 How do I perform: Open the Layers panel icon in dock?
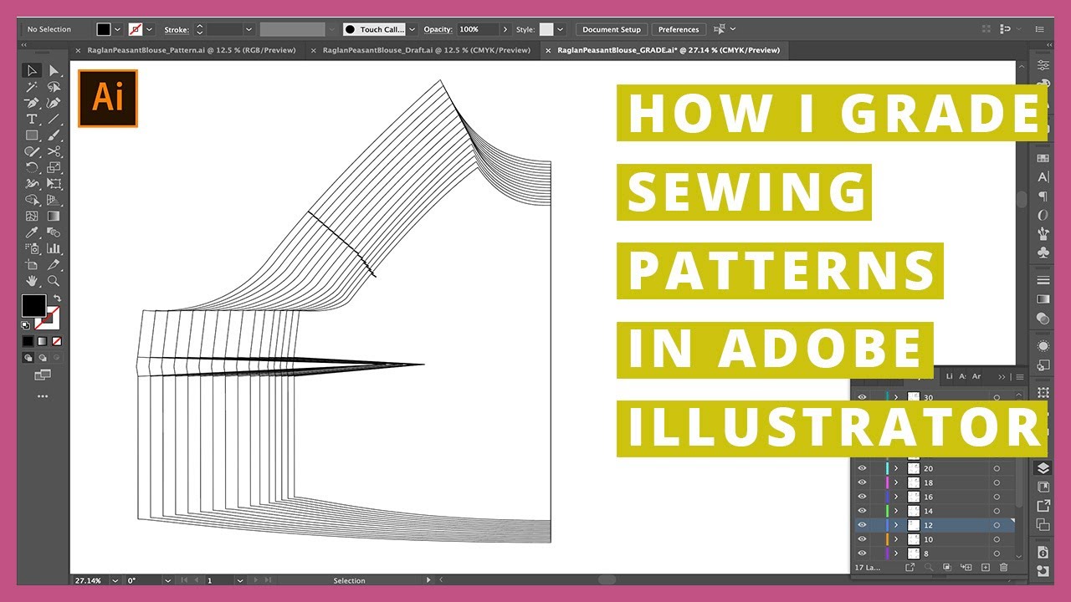1043,468
